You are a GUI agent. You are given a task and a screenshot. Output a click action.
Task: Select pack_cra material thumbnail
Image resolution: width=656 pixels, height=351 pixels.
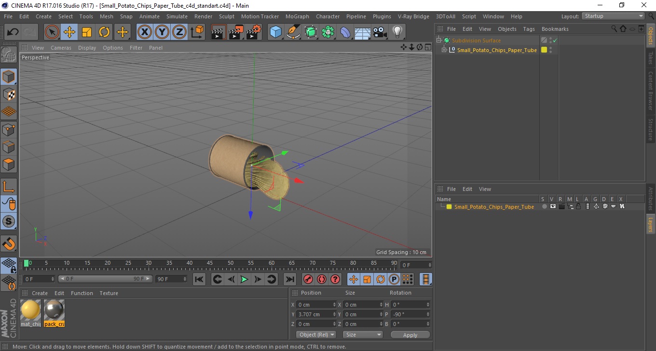(x=54, y=313)
